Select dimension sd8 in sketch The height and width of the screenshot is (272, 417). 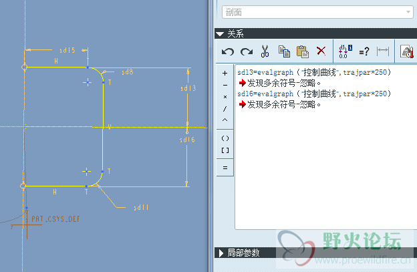[x=128, y=72]
